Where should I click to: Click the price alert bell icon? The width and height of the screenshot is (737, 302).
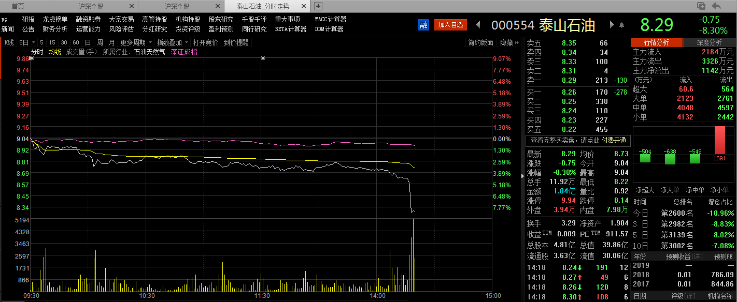coord(621,25)
